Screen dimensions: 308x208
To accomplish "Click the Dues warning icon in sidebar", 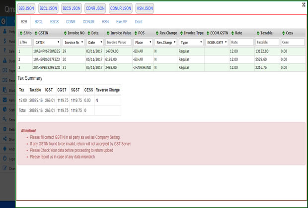I will tap(5, 61).
